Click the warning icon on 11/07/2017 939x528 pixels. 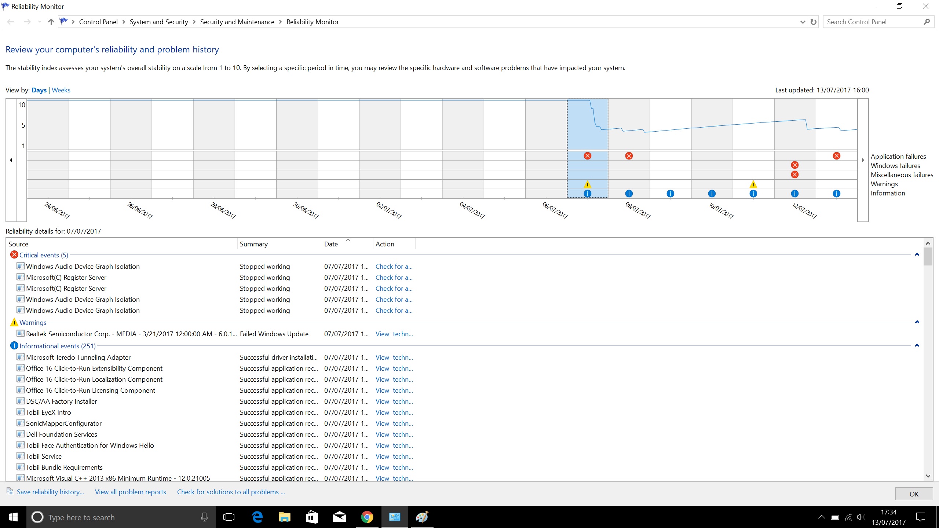coord(753,184)
